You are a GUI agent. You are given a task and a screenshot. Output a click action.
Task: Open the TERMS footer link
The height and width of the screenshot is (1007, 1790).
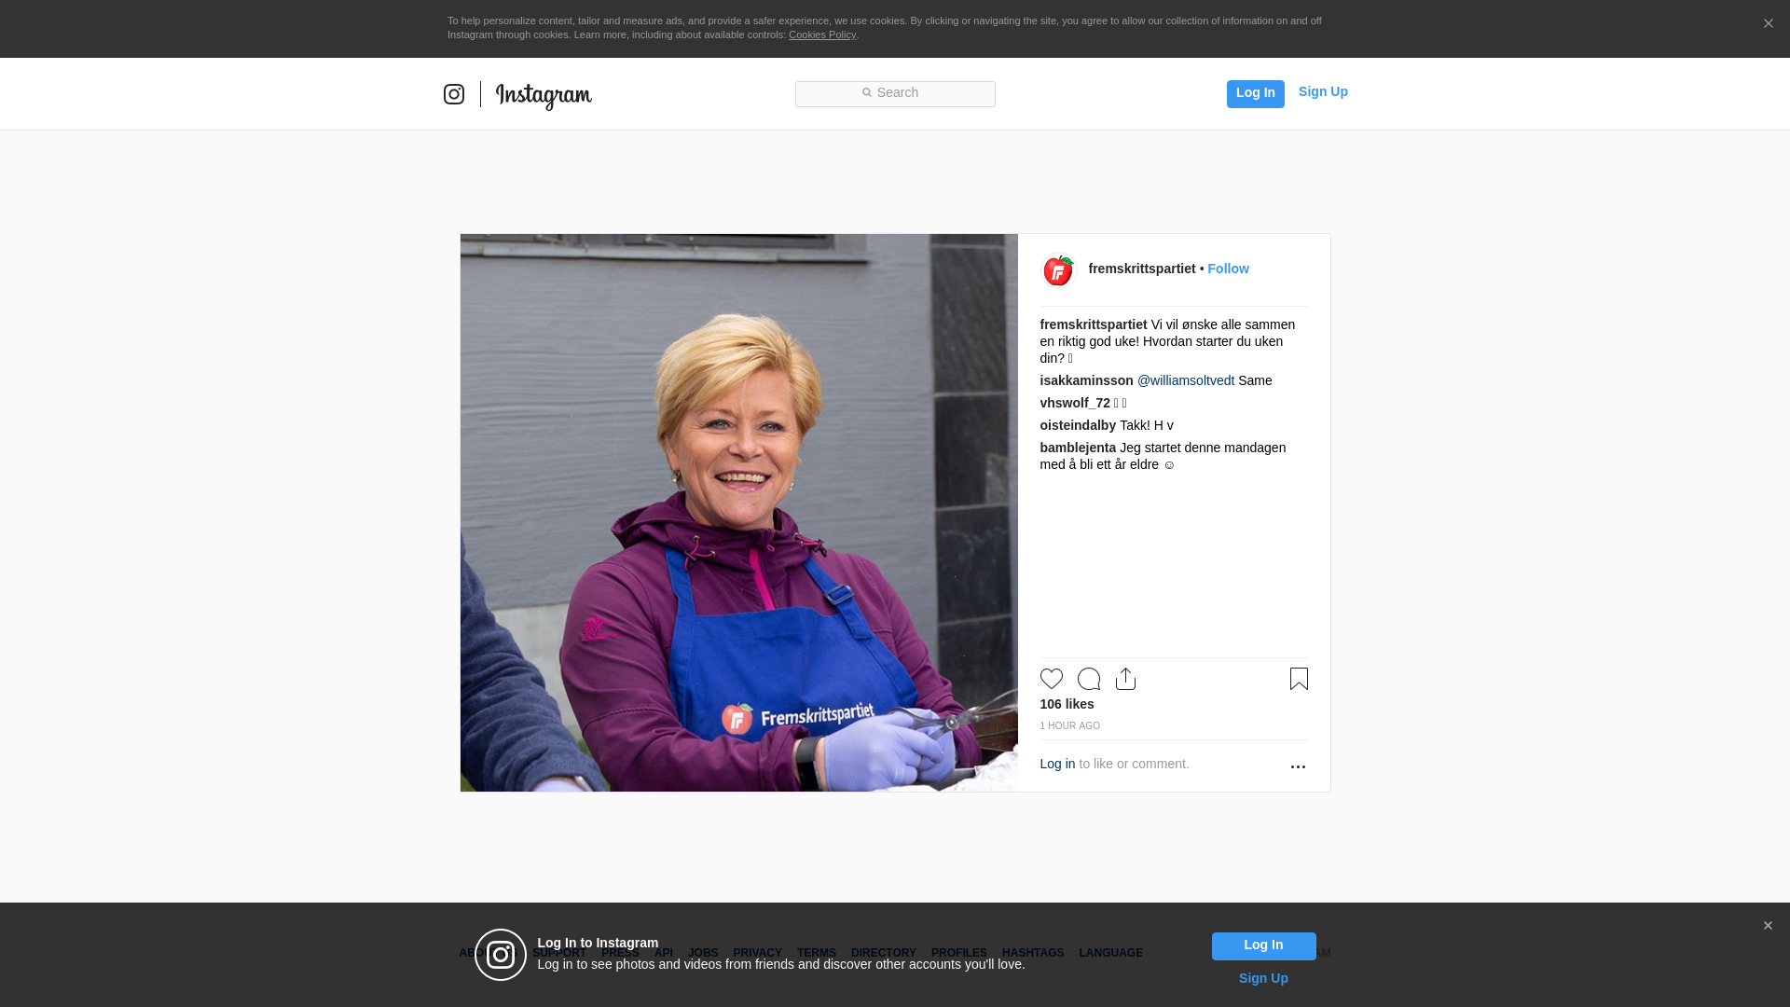coord(816,953)
